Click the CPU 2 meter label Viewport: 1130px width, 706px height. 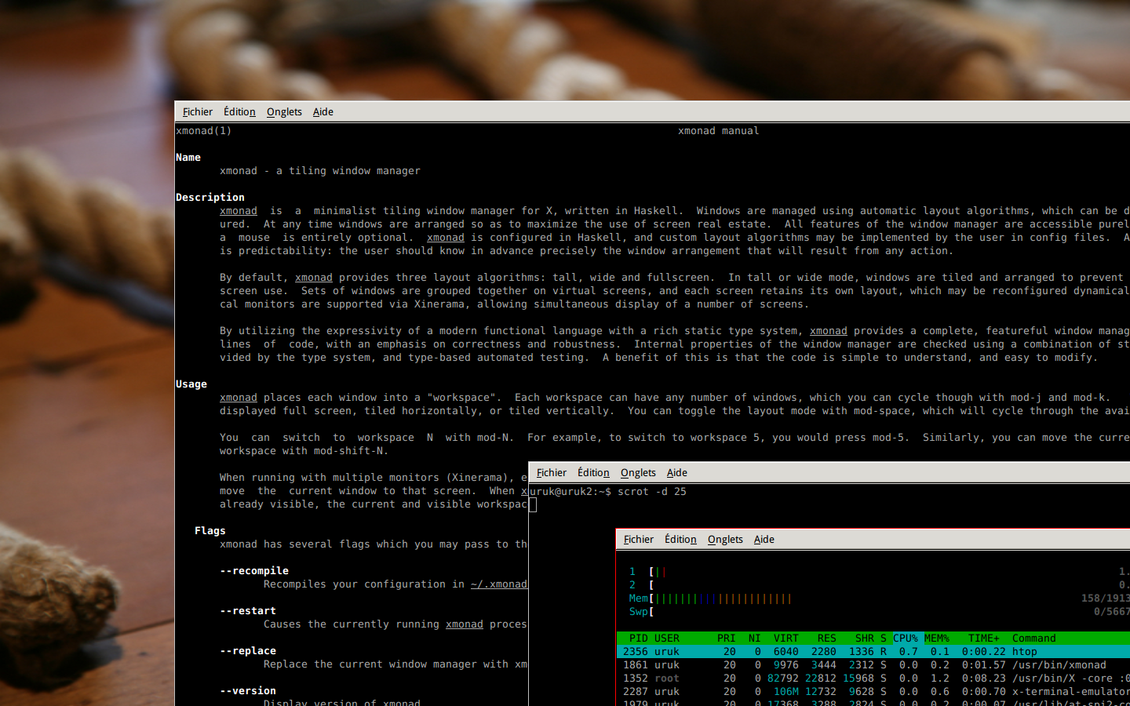click(x=632, y=585)
